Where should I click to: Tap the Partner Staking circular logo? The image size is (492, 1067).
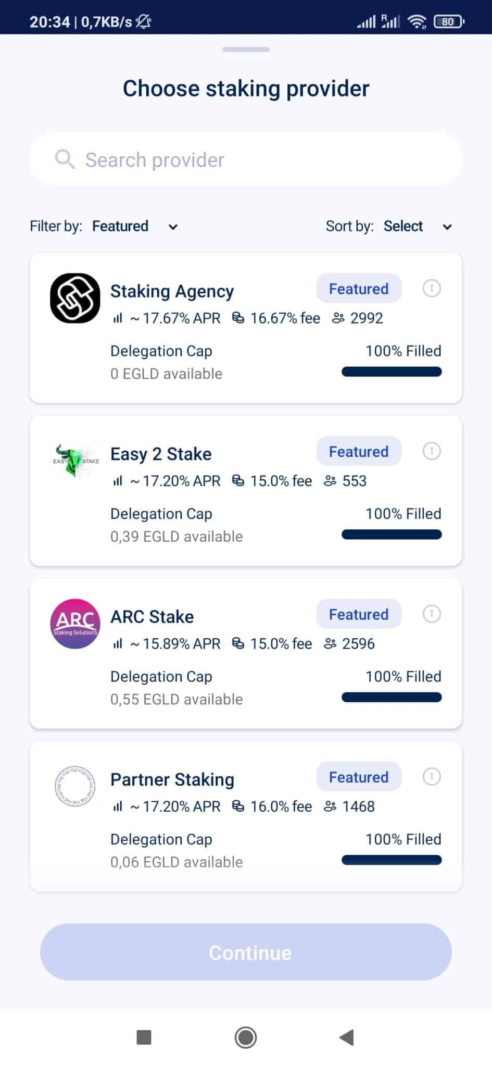[x=75, y=786]
